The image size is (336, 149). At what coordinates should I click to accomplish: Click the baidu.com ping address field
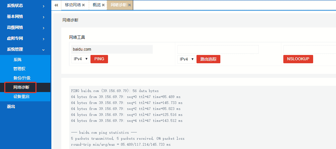tap(112, 49)
